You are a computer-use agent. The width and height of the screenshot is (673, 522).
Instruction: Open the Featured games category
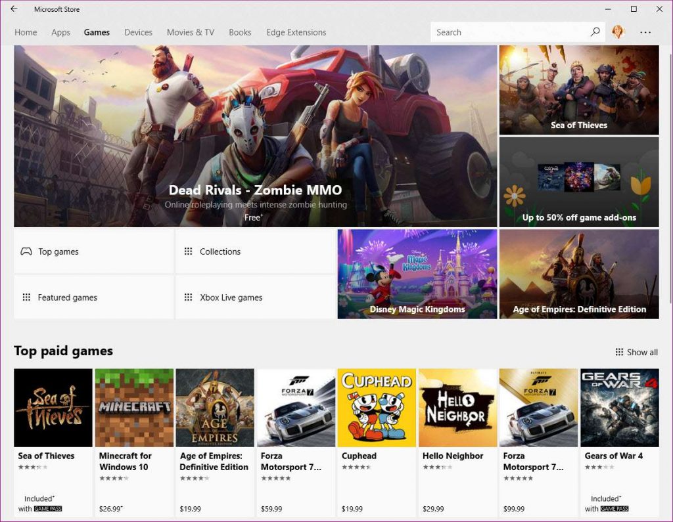pos(93,297)
